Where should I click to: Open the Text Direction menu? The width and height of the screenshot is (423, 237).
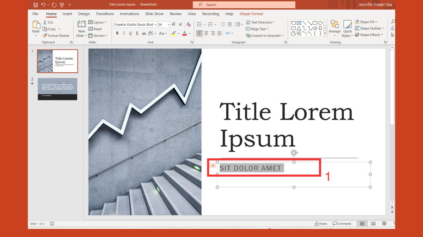260,22
